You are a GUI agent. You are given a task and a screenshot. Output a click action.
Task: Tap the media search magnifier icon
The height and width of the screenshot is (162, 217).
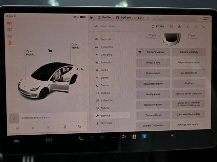pyautogui.click(x=79, y=126)
